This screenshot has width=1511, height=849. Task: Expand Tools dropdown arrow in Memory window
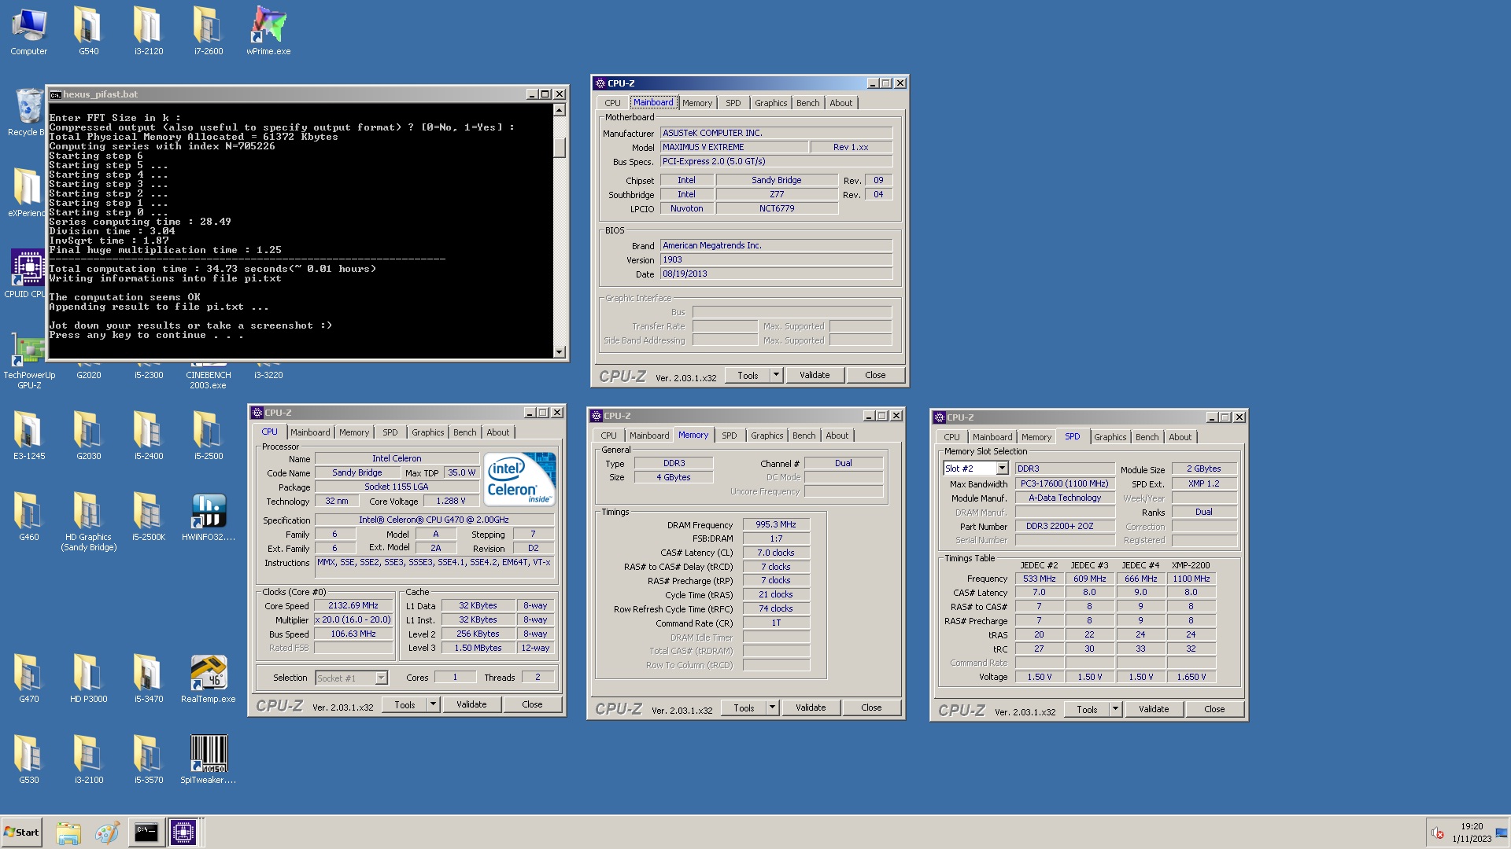[x=772, y=707]
